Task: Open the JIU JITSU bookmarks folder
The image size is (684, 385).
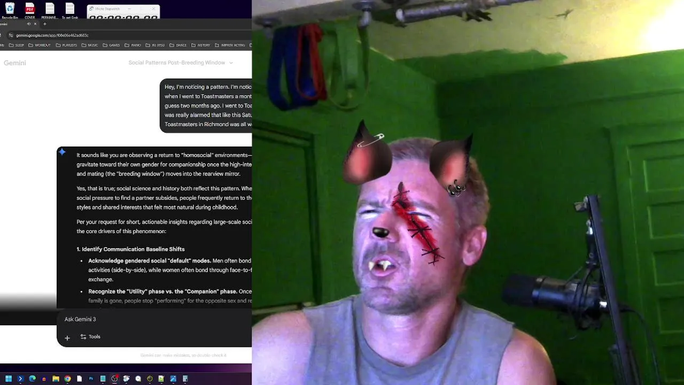Action: [x=156, y=45]
